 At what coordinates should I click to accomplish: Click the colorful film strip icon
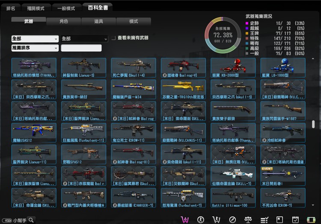[x=311, y=220]
